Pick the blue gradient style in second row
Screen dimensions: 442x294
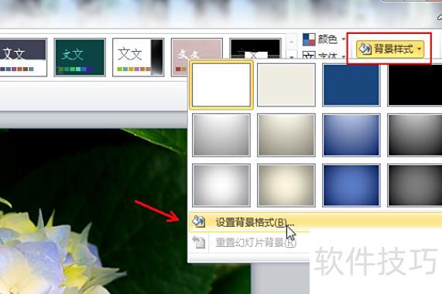[x=351, y=135]
